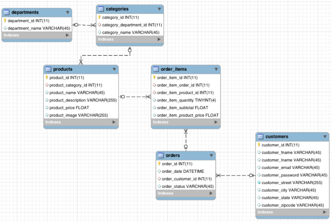Expand Indexes section in categories table
The height and width of the screenshot is (222, 332).
159,39
